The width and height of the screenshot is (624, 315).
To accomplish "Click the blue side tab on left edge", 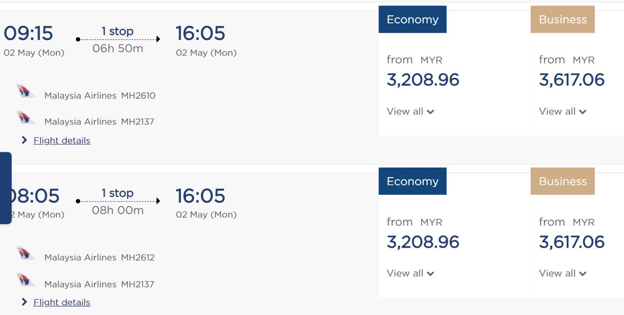I will (5, 188).
